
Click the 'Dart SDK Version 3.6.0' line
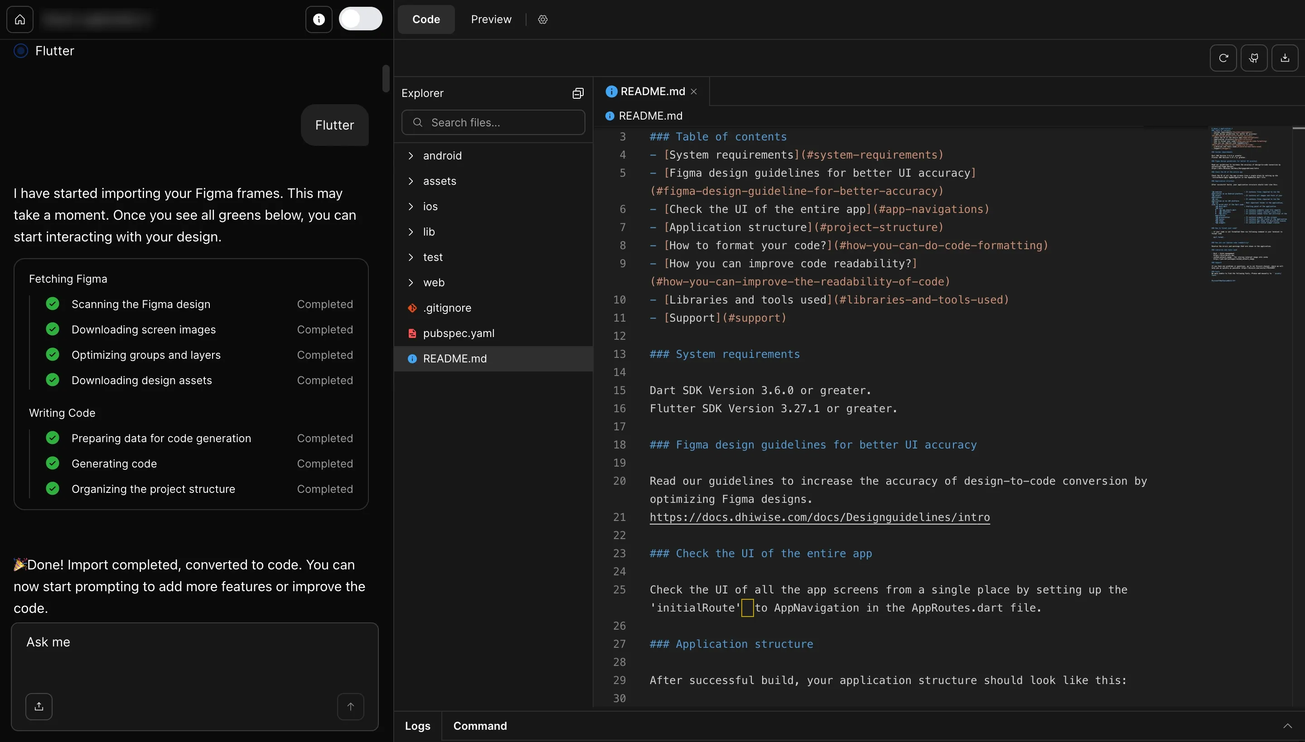[x=760, y=390]
